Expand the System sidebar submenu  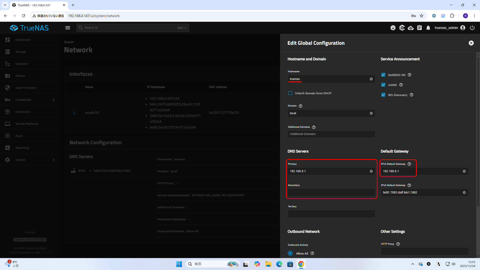click(x=53, y=160)
